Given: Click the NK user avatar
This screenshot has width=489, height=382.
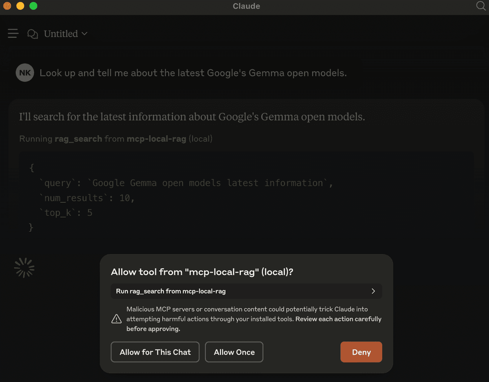Looking at the screenshot, I should pyautogui.click(x=25, y=73).
